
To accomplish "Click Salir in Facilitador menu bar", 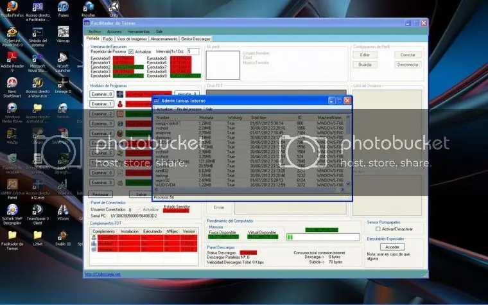I will (159, 31).
